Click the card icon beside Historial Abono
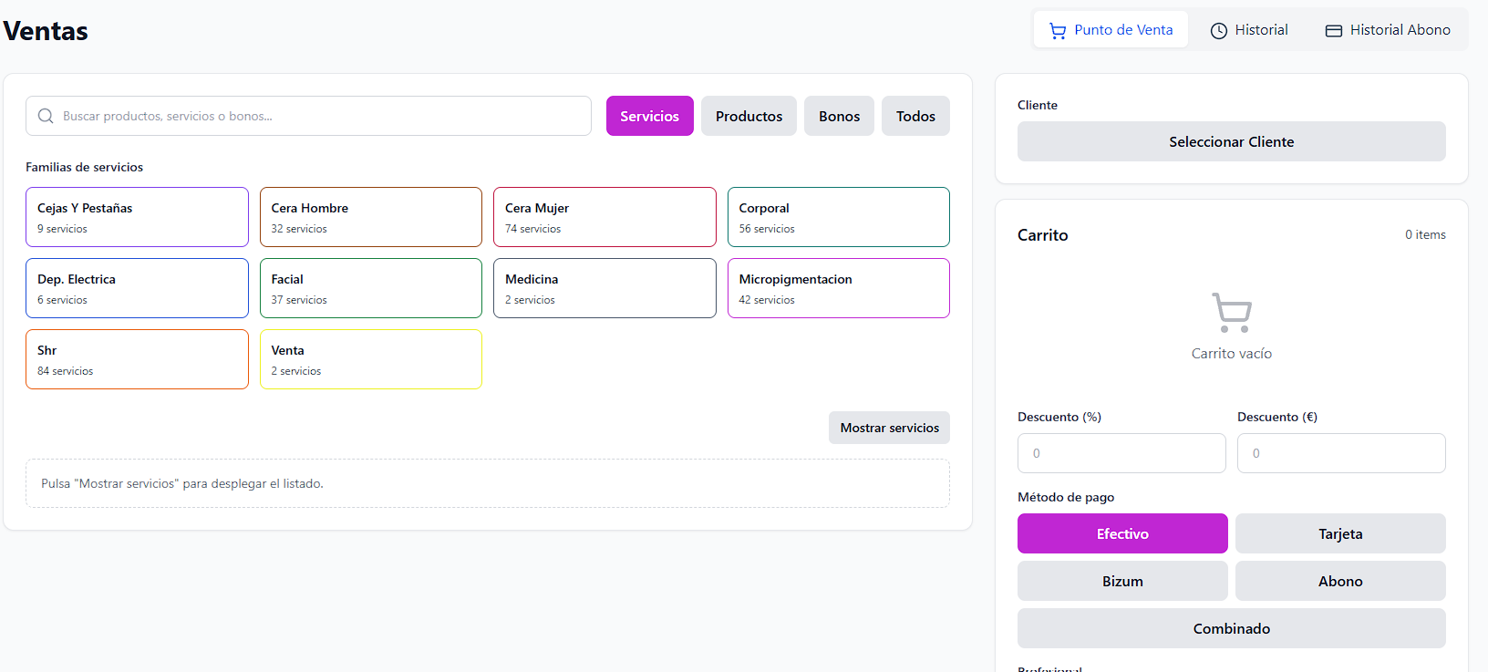Image resolution: width=1488 pixels, height=672 pixels. point(1334,31)
